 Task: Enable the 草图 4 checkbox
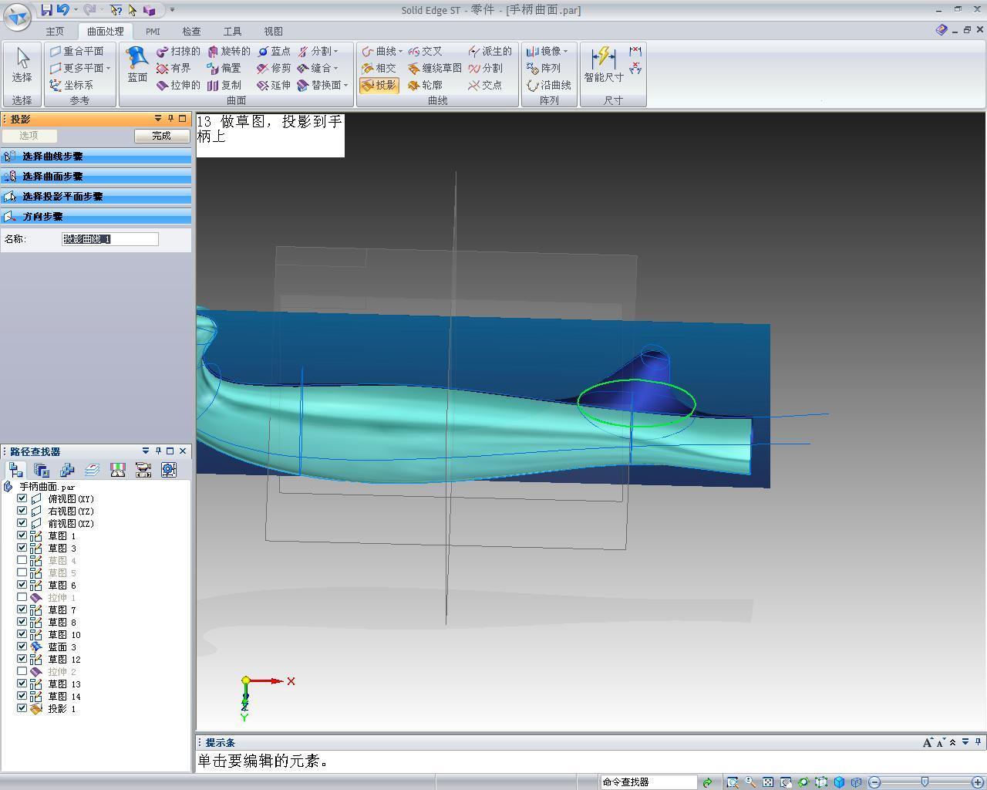pyautogui.click(x=22, y=560)
